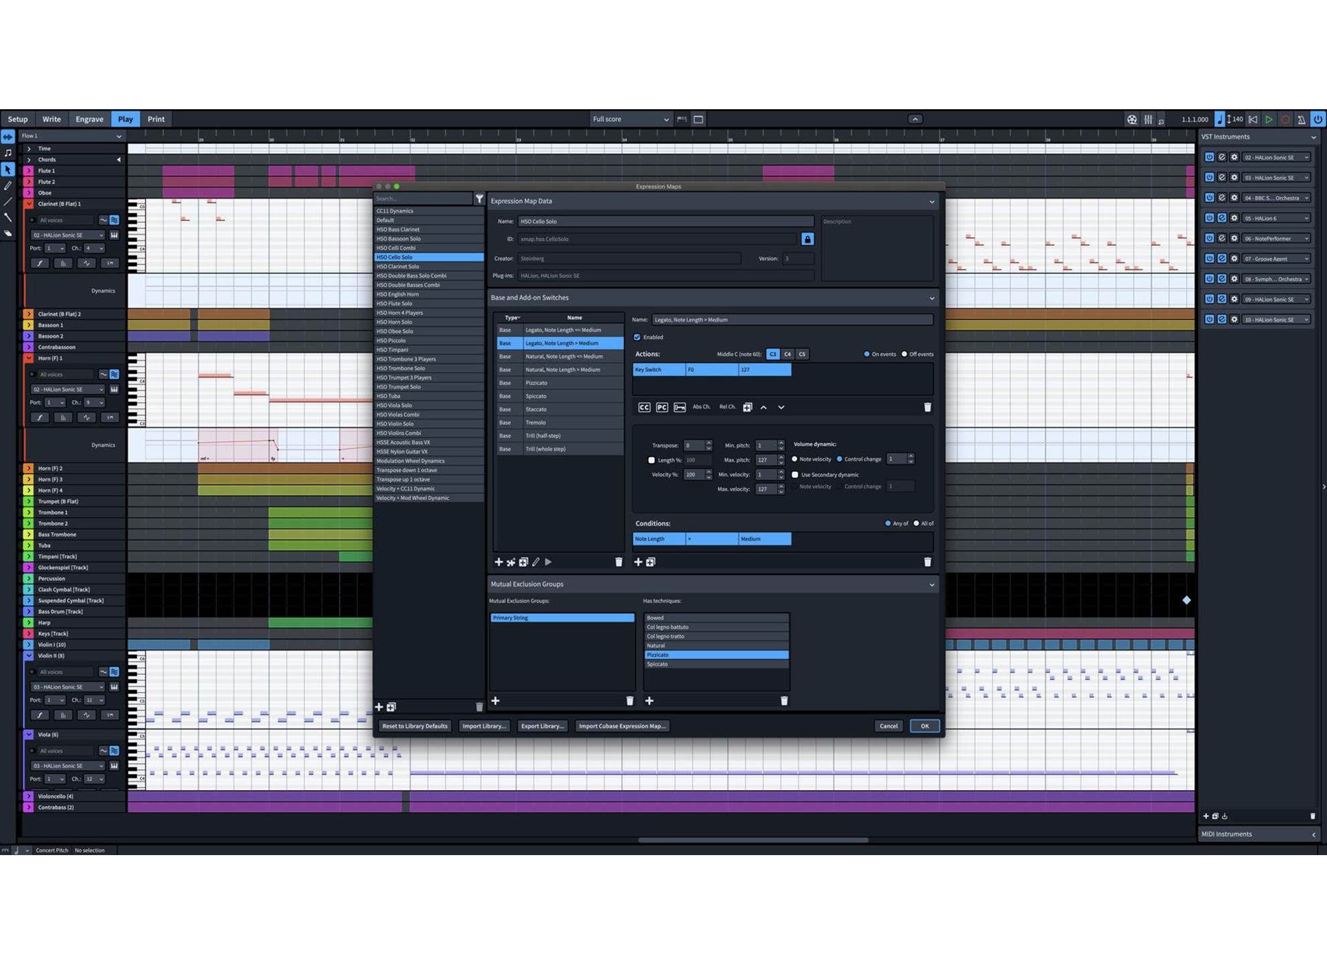Collapse the Mutual Exclusion Groups section
This screenshot has width=1327, height=965.
(932, 585)
